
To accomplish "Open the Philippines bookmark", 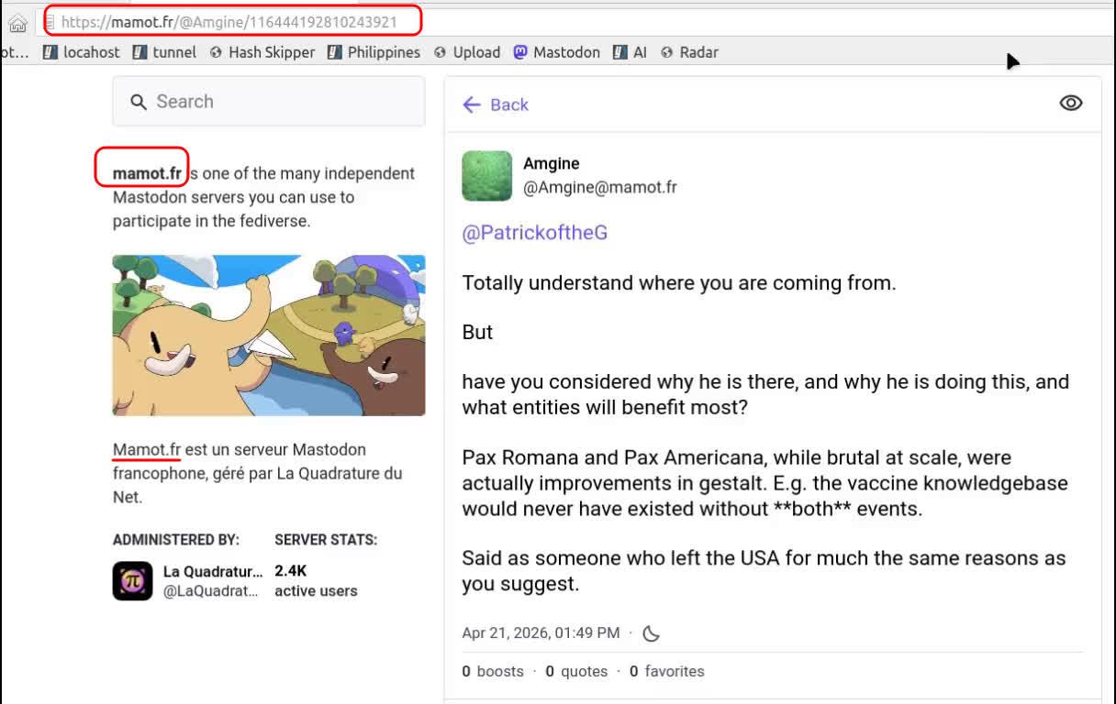I will point(374,52).
